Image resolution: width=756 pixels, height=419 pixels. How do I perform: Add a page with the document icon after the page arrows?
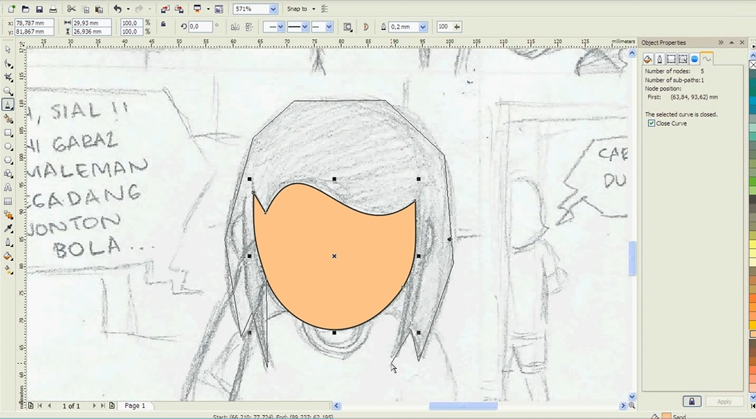tap(112, 405)
